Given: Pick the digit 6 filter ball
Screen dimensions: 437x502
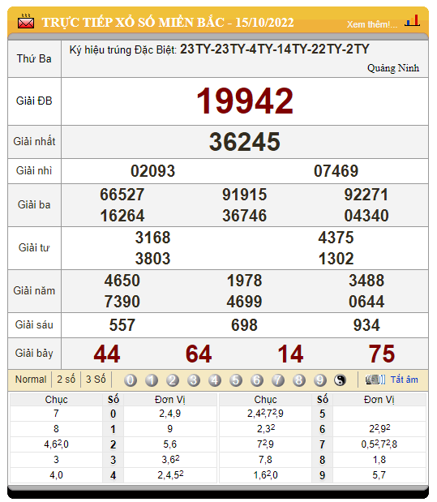Looking at the screenshot, I should coord(257,380).
